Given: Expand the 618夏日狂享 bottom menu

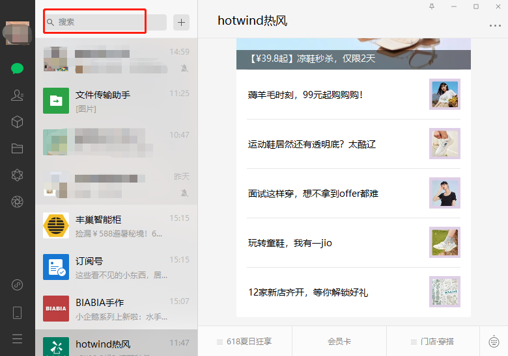Looking at the screenshot, I should pos(245,342).
